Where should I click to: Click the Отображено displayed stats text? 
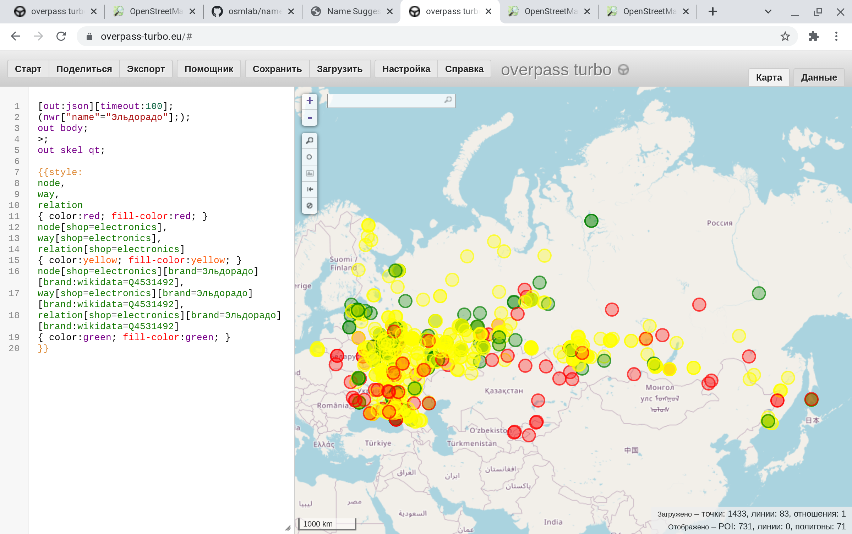pos(757,527)
